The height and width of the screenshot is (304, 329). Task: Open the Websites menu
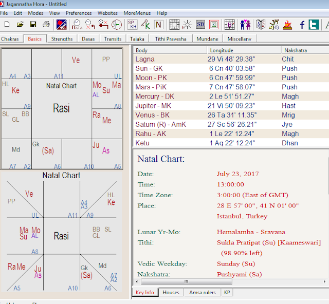pyautogui.click(x=107, y=13)
